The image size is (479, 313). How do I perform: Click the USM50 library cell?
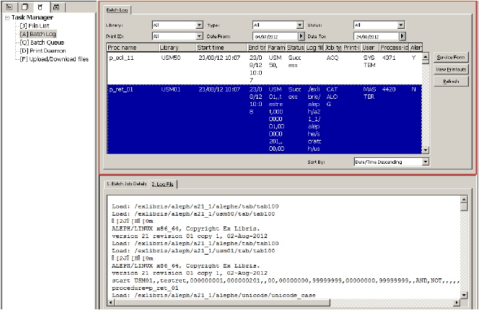pos(171,58)
